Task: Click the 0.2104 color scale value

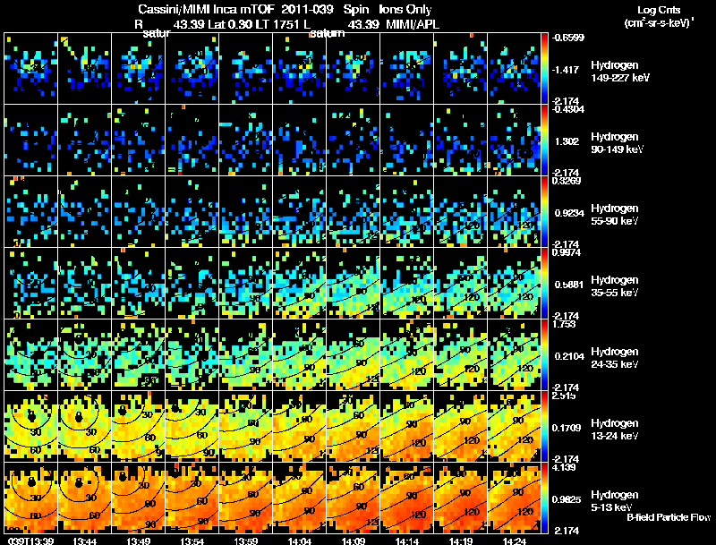Action: [x=569, y=356]
